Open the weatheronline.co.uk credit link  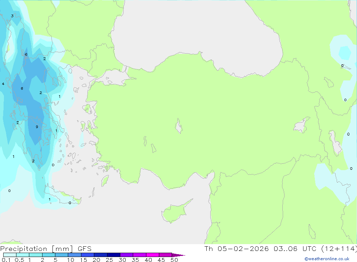click(x=327, y=259)
